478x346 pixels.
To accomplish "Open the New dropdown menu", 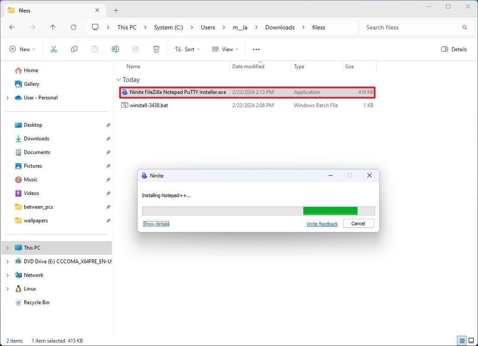I will (22, 49).
